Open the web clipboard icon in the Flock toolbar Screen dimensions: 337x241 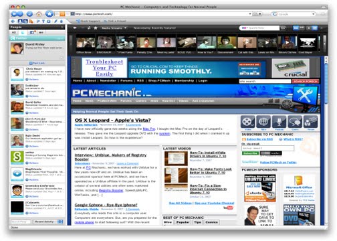(x=49, y=21)
